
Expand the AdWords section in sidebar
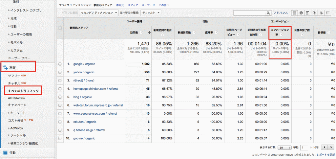click(16, 128)
